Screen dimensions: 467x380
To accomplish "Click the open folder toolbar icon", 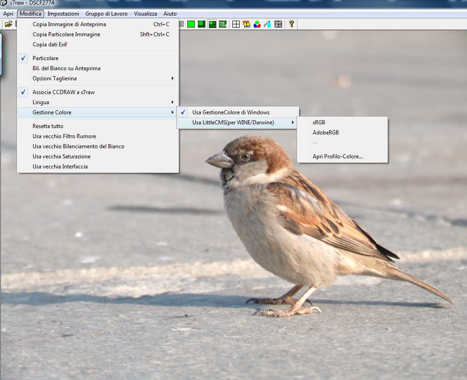I will tap(8, 24).
